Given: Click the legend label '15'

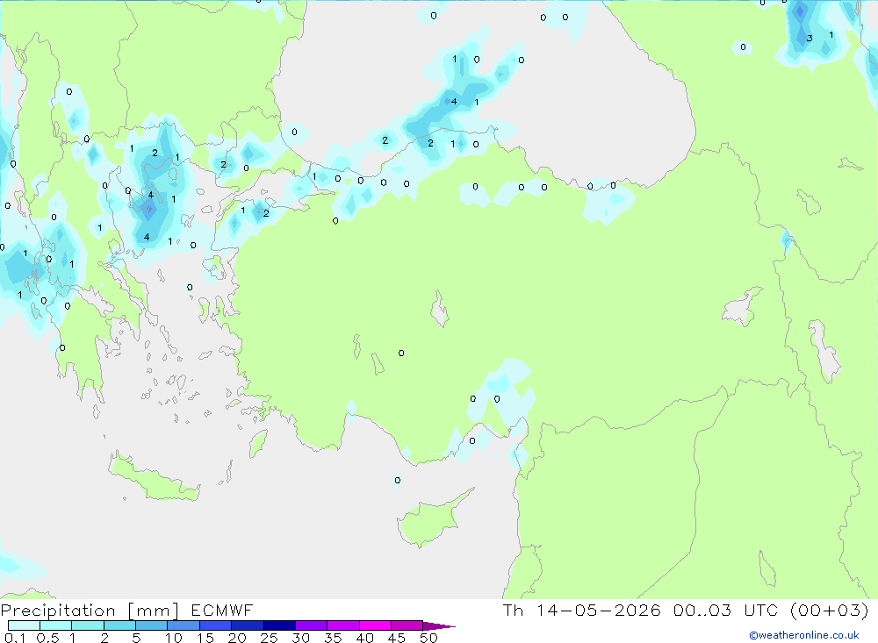Looking at the screenshot, I should click(x=205, y=638).
